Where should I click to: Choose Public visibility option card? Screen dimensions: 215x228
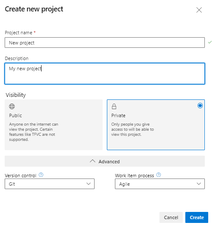[53, 125]
